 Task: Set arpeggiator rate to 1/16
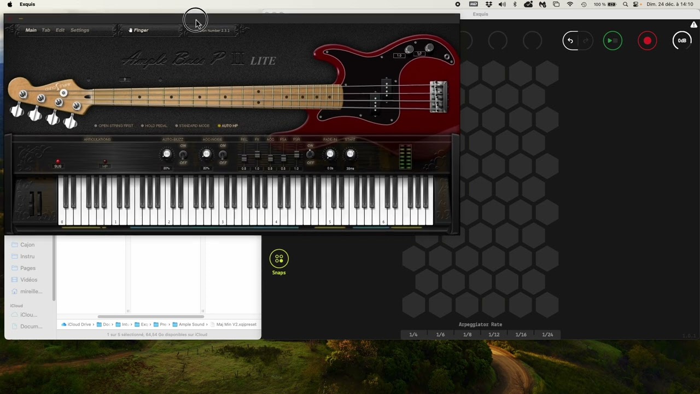(521, 334)
